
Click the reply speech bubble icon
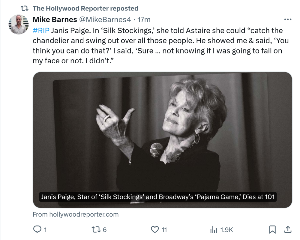[37, 230]
